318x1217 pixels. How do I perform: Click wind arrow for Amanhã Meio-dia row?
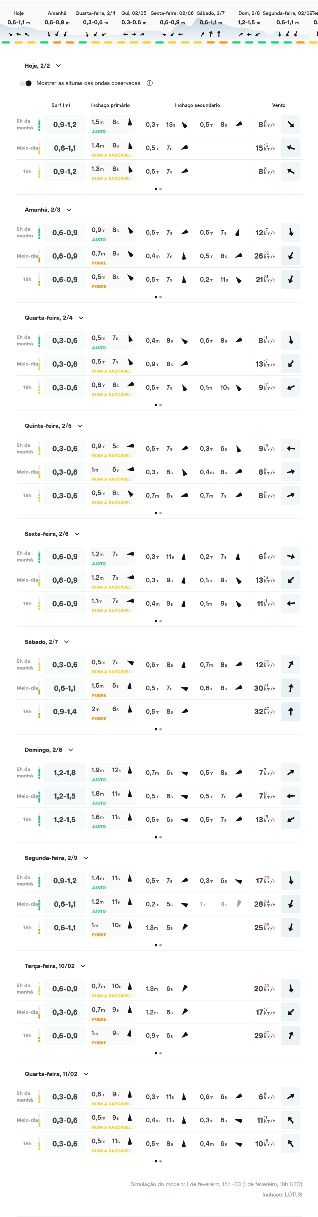click(x=291, y=256)
